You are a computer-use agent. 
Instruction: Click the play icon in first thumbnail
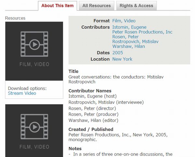click(34, 44)
